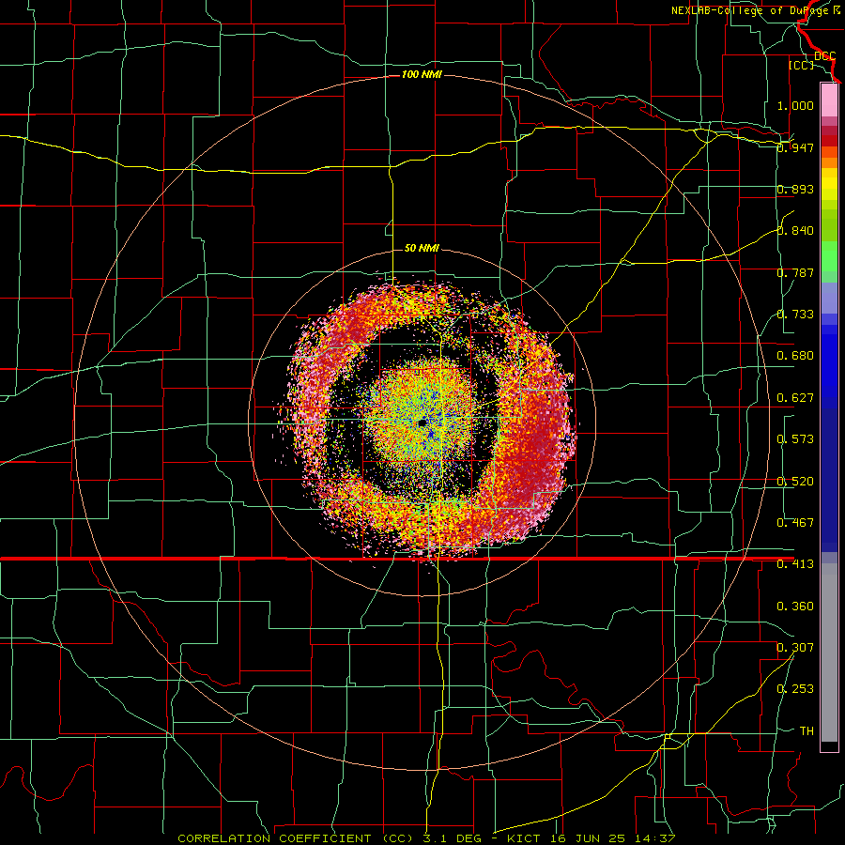Click the DCC label above the color bar
Viewport: 845px width, 845px height.
pos(824,56)
